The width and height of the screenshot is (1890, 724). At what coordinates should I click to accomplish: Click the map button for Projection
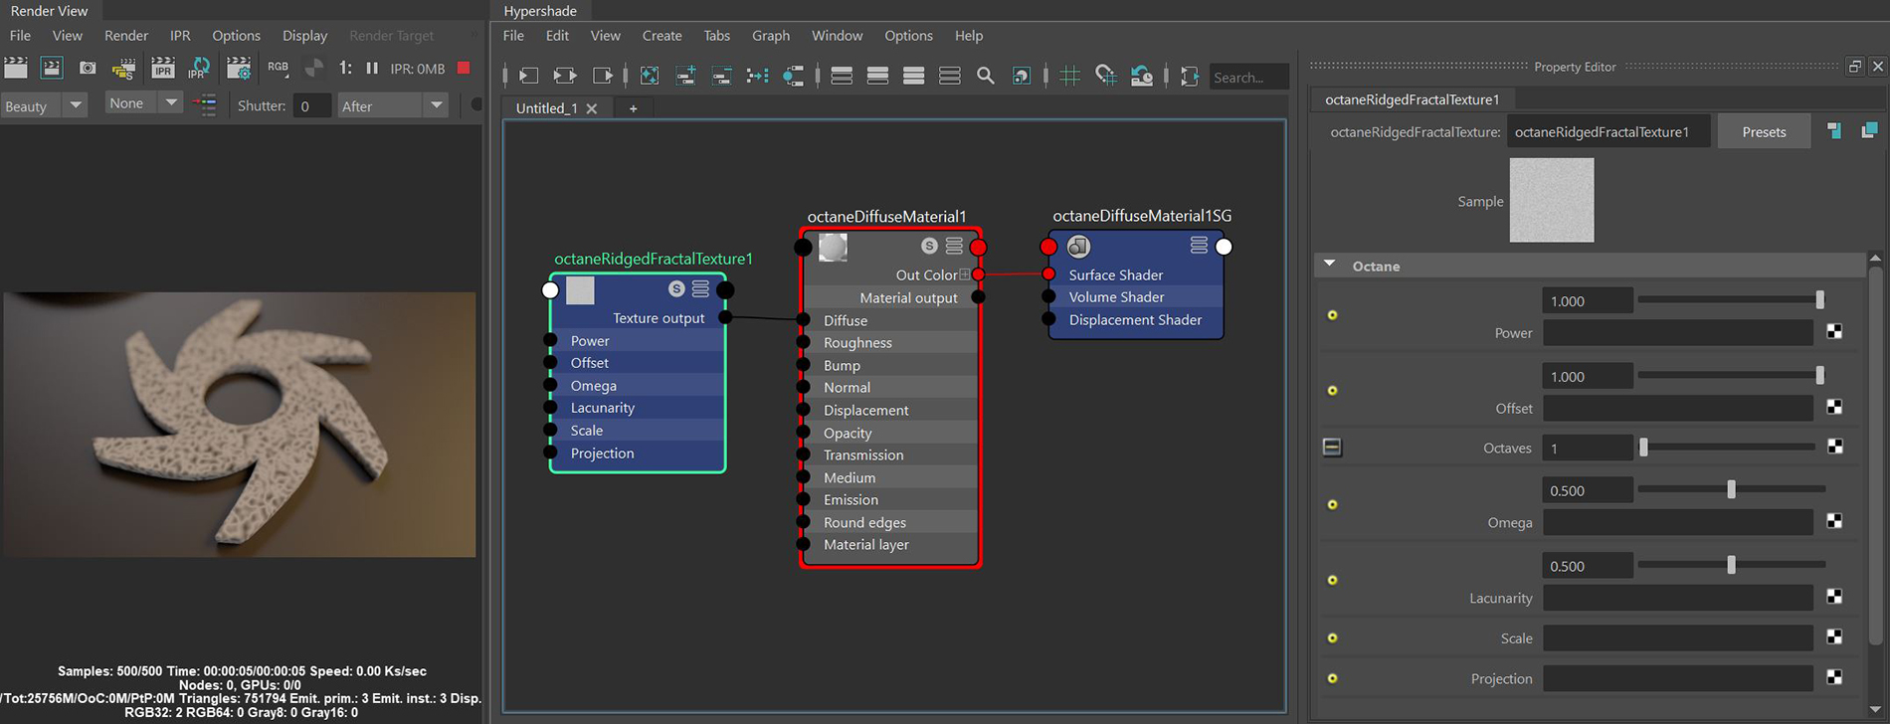1834,677
